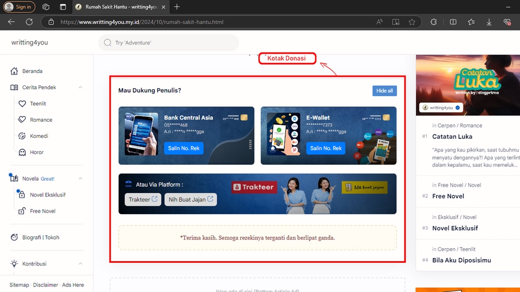Open Browser essentials heart icon
The image size is (520, 292).
507,22
